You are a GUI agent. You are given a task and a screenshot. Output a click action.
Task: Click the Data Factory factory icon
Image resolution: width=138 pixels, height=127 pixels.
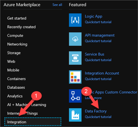(x=75, y=115)
